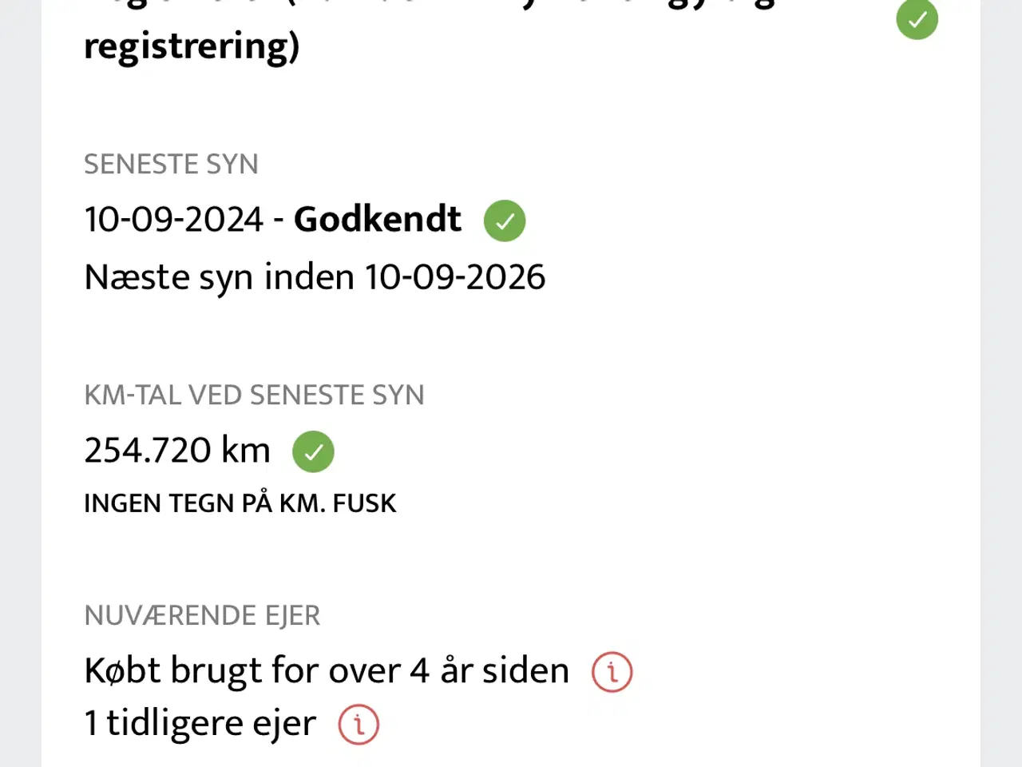Click the word Købt in owner line
The image size is (1022, 767).
click(x=122, y=670)
